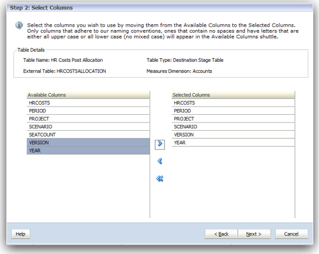Remove a column with the single left arrow
This screenshot has width=319, height=254.
pos(159,161)
